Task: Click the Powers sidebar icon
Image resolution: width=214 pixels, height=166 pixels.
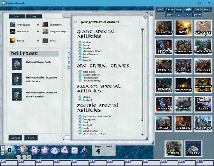Action: point(164,105)
